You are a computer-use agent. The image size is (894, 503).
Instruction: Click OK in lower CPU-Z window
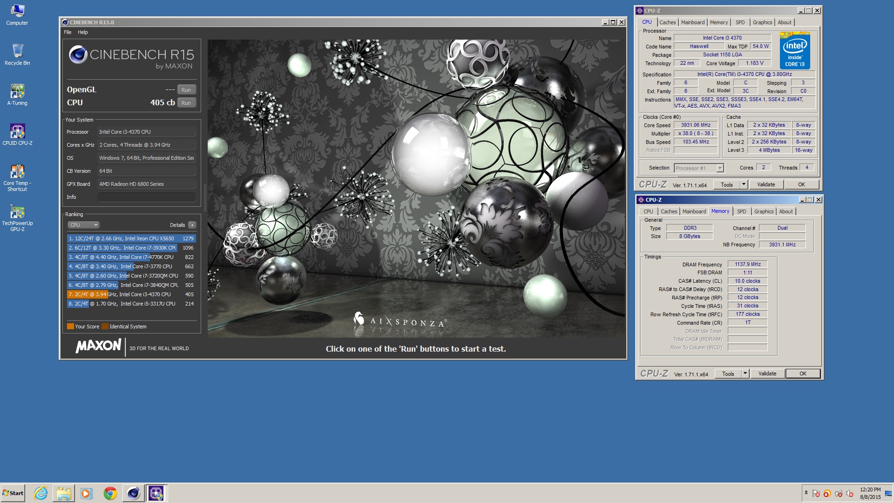803,374
